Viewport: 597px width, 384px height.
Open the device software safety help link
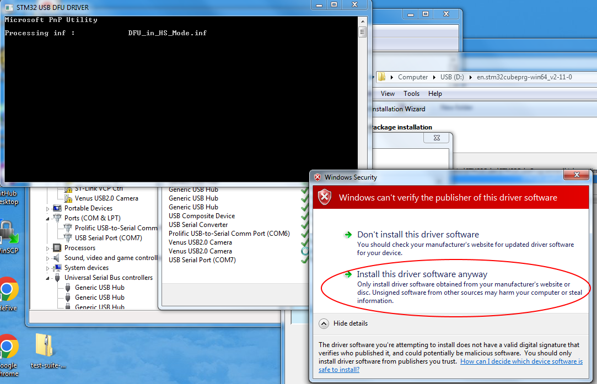[x=521, y=362]
